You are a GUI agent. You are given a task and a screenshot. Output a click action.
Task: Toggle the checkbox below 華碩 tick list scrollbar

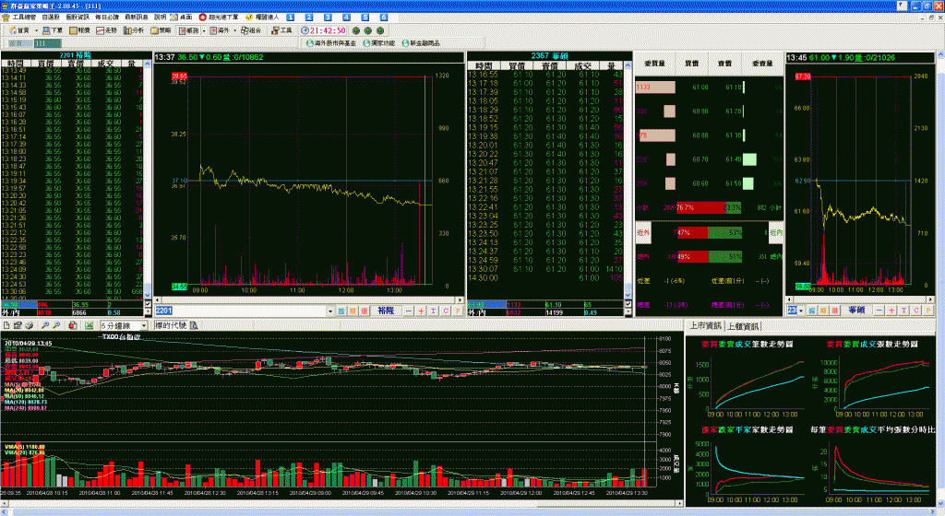coord(628,304)
